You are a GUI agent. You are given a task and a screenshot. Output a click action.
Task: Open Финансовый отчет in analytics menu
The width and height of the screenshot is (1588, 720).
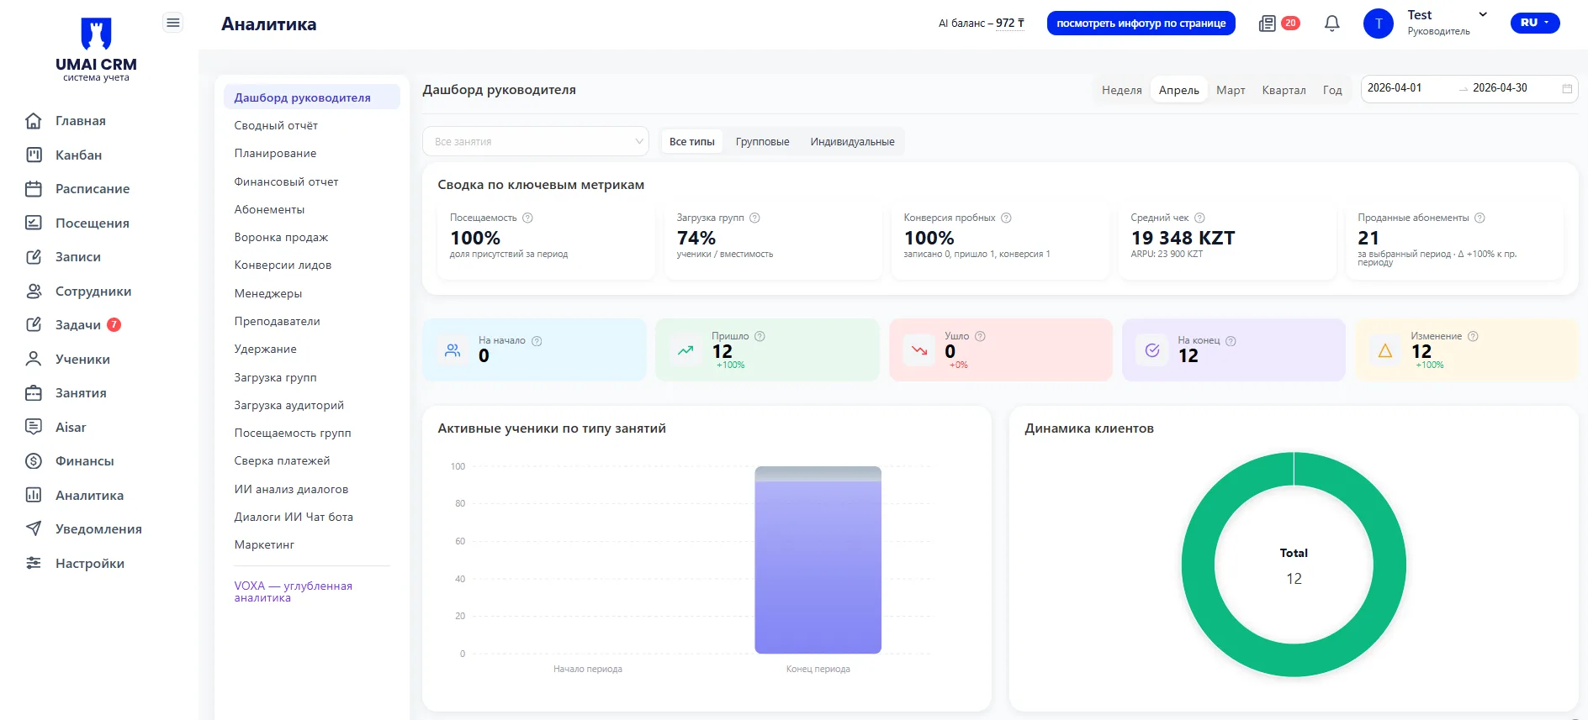pyautogui.click(x=286, y=181)
